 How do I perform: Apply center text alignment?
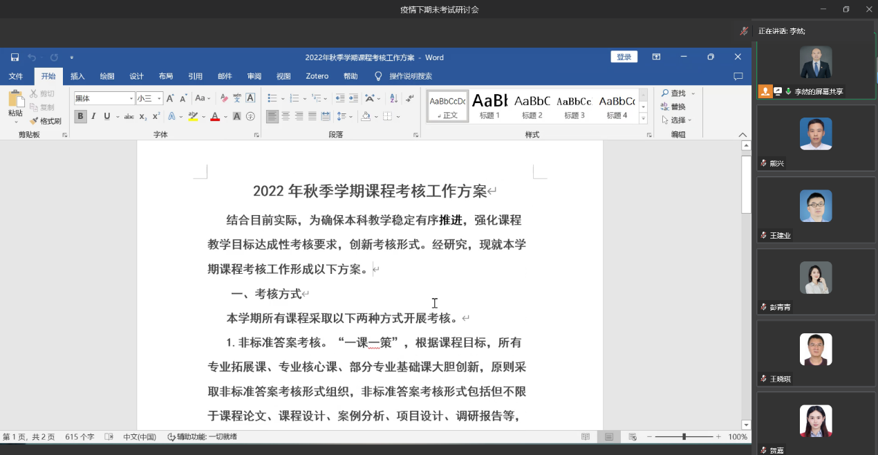pyautogui.click(x=286, y=116)
